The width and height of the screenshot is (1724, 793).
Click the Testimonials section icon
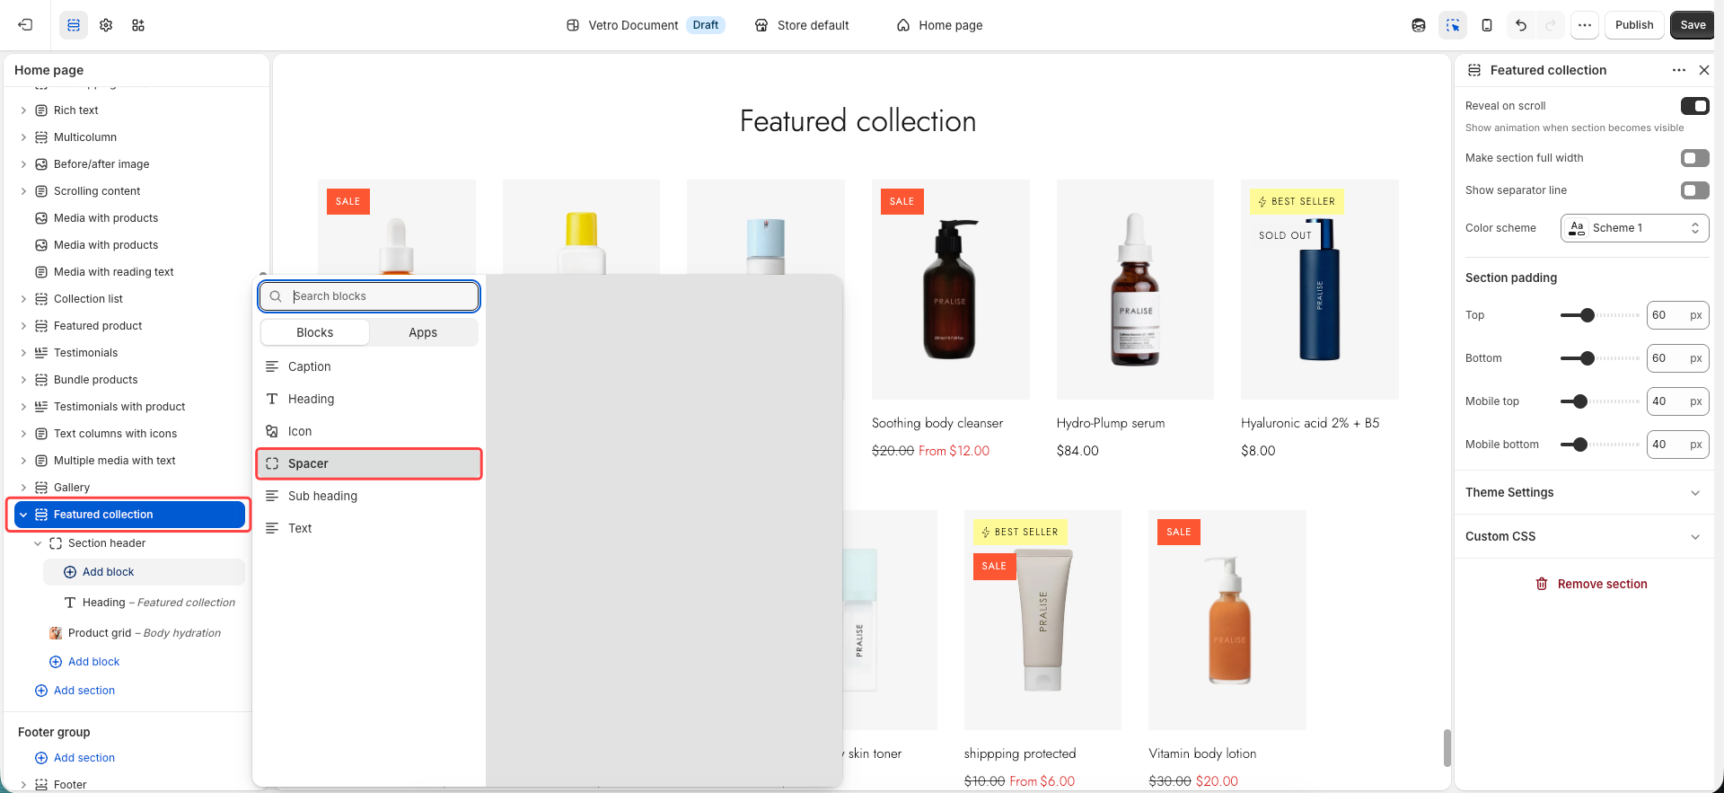point(41,353)
